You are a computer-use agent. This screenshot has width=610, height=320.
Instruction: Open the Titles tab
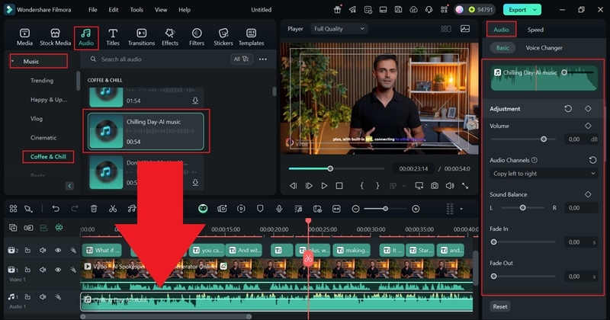[x=113, y=37]
